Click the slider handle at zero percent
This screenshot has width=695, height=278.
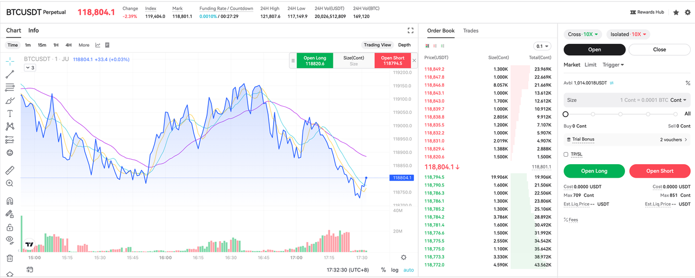pyautogui.click(x=566, y=114)
